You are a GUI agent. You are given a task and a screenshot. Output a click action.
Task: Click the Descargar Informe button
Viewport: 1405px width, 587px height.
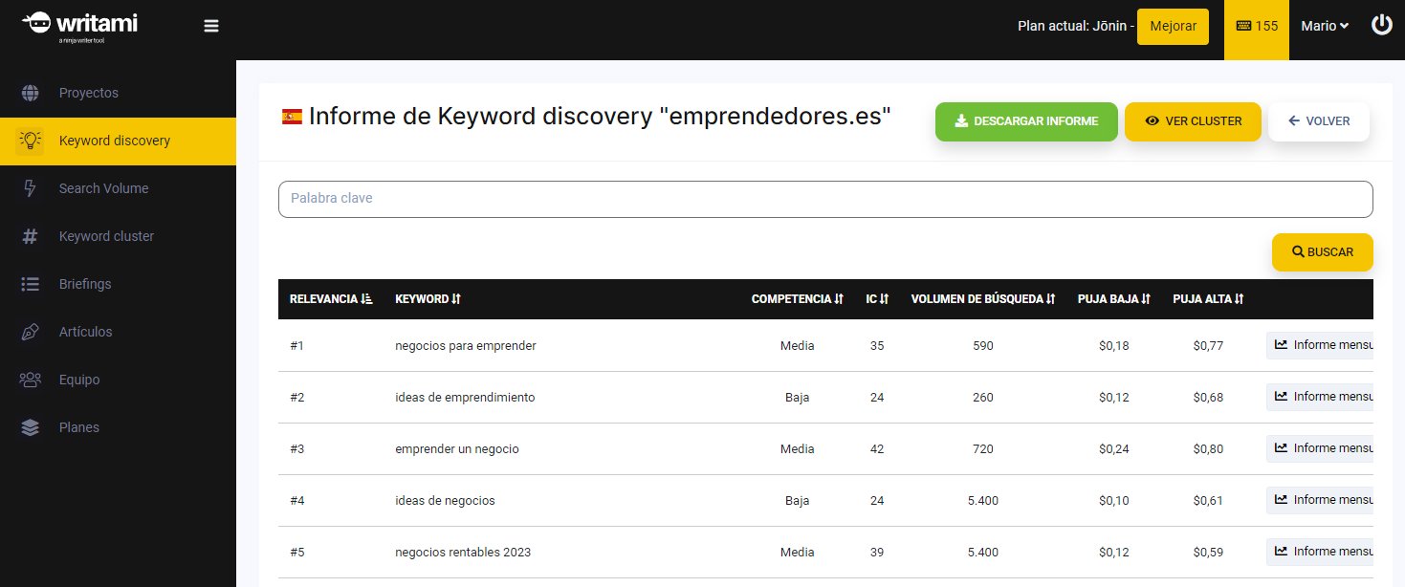(x=1026, y=121)
